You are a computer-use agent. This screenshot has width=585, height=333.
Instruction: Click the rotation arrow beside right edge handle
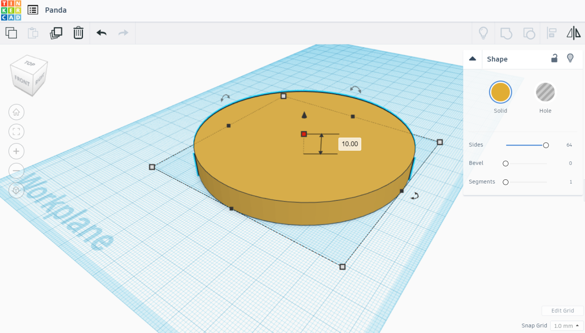pyautogui.click(x=415, y=196)
